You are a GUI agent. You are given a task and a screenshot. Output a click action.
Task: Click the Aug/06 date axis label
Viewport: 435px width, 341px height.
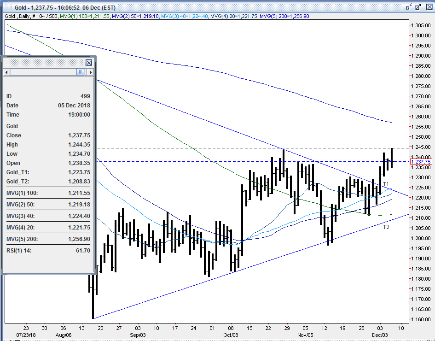[63, 335]
